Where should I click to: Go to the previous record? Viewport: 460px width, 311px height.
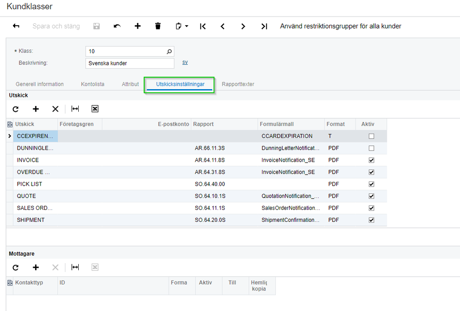click(x=223, y=26)
